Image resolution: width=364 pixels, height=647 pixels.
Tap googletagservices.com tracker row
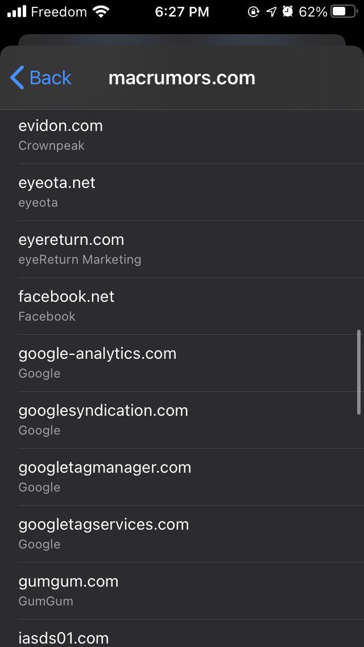pyautogui.click(x=182, y=534)
